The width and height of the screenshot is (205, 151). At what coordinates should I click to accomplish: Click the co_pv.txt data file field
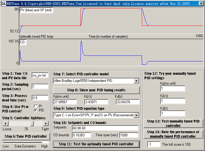coord(40,75)
